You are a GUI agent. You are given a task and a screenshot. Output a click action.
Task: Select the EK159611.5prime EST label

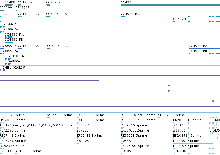pyautogui.click(x=90, y=120)
